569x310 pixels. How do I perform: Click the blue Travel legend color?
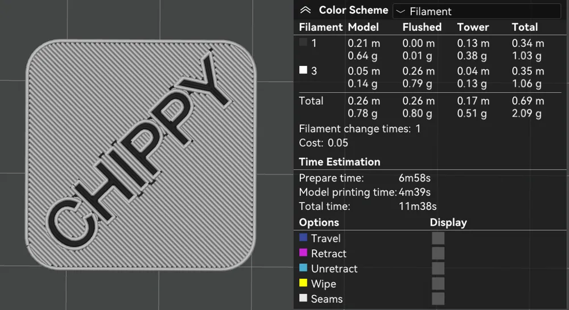(x=303, y=238)
